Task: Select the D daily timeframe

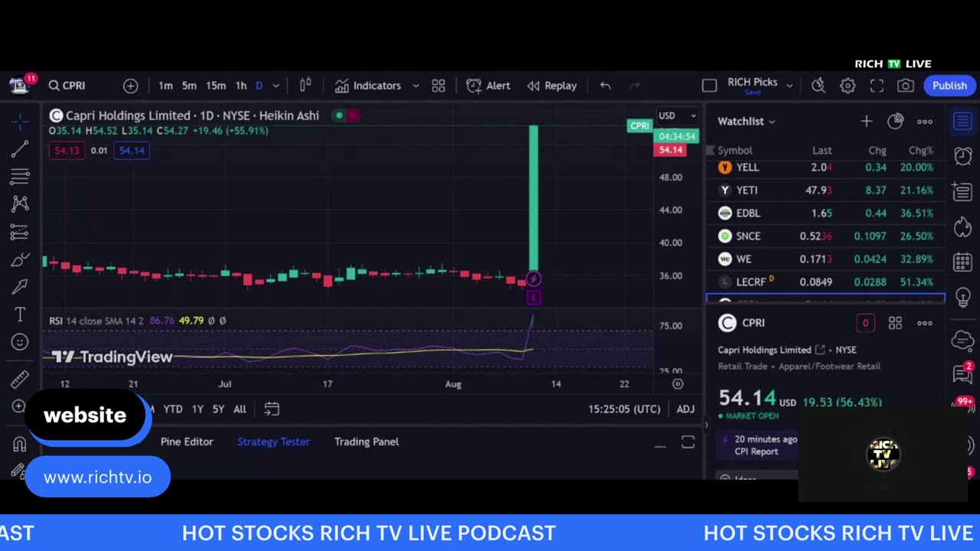Action: click(x=259, y=86)
